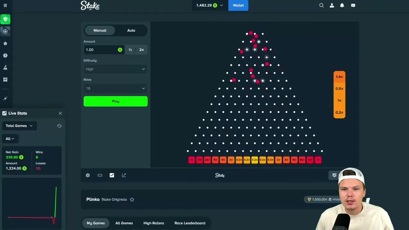Open the chat icon in the header
This screenshot has width=409, height=230.
coord(353,5)
